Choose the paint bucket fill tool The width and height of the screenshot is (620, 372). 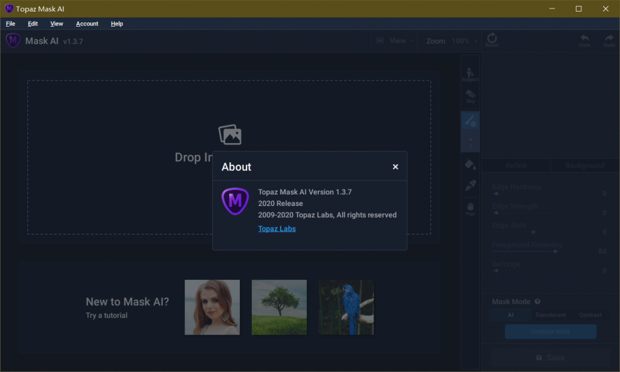(x=470, y=164)
